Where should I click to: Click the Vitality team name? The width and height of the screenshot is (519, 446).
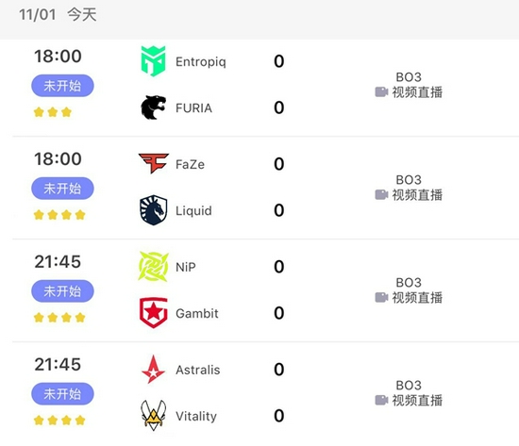tap(196, 416)
